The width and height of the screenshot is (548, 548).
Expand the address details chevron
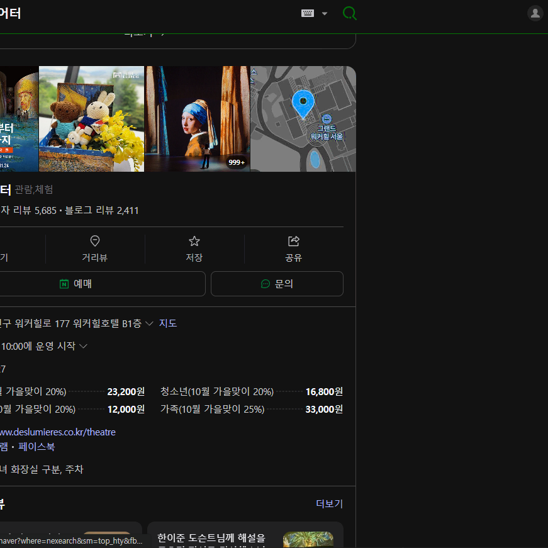149,323
